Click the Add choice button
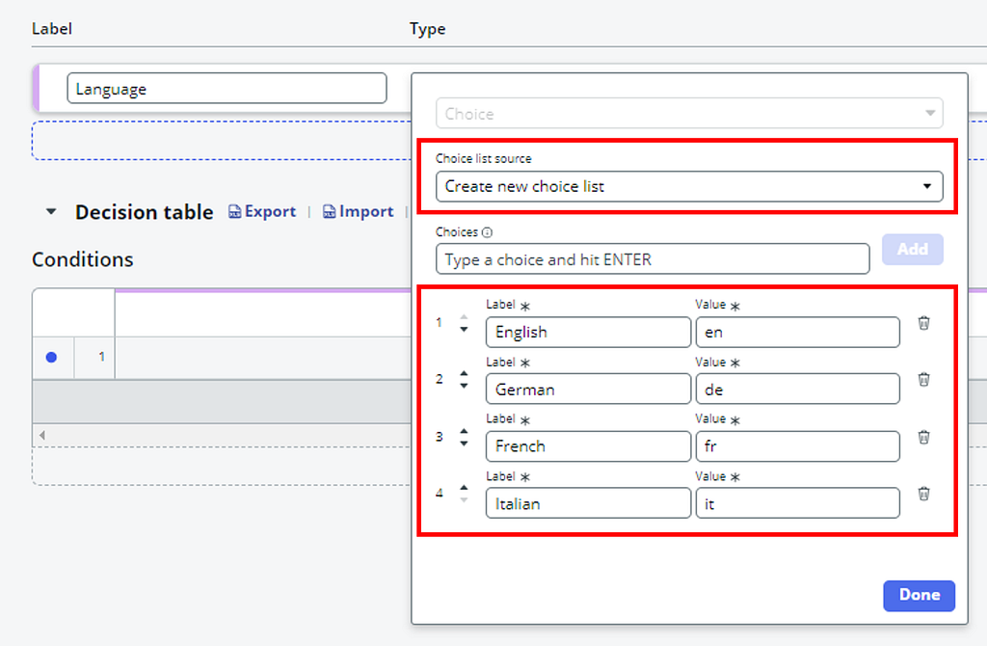 point(912,250)
